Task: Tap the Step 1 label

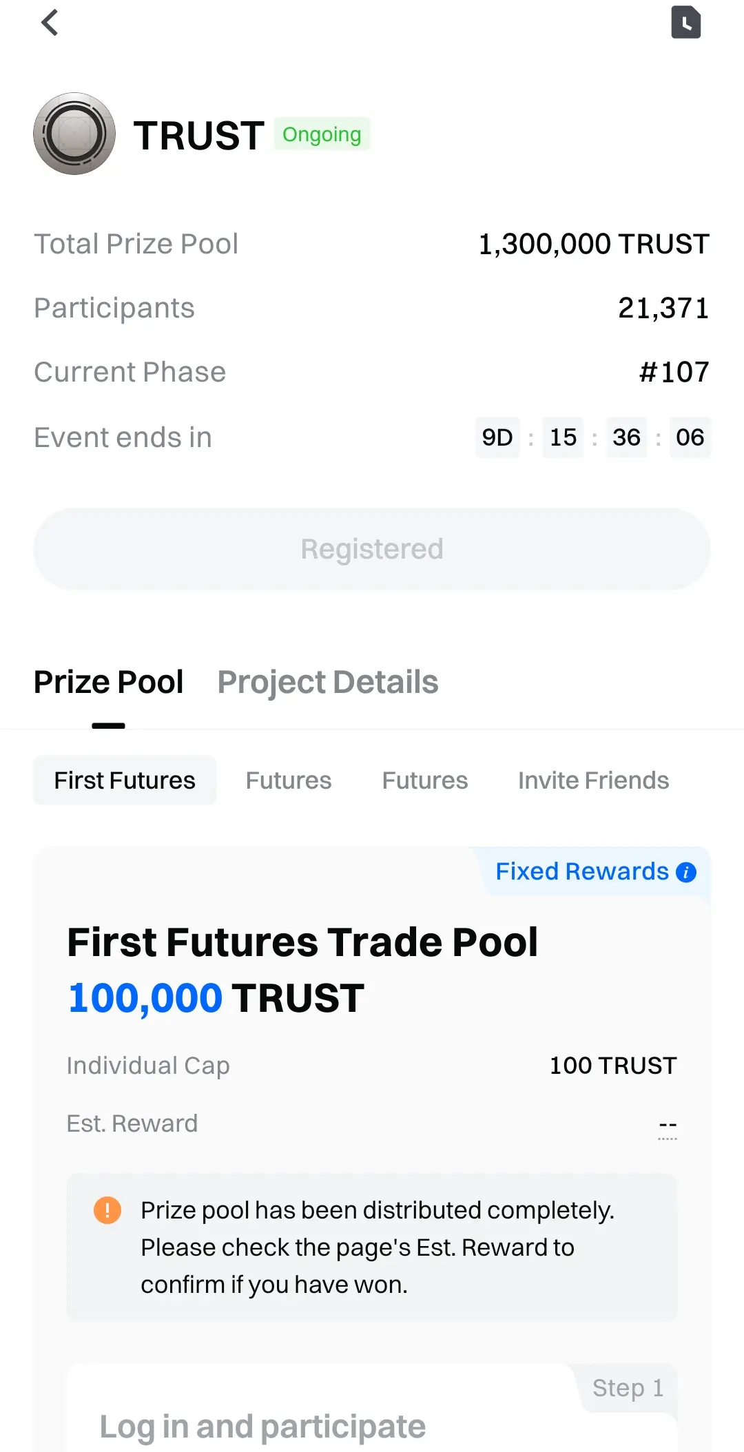Action: (x=628, y=1388)
